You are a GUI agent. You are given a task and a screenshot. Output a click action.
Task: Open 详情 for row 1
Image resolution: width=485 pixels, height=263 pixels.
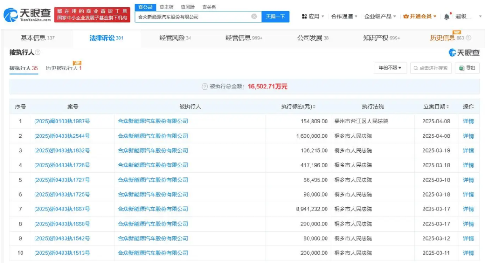point(468,121)
